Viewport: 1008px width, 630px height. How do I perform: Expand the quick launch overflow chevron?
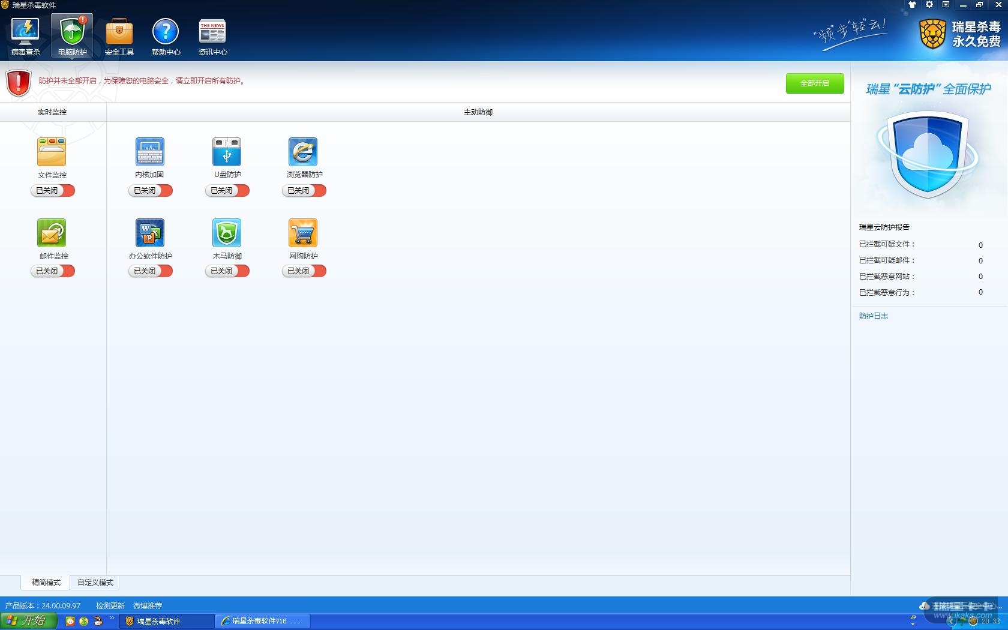coord(112,618)
